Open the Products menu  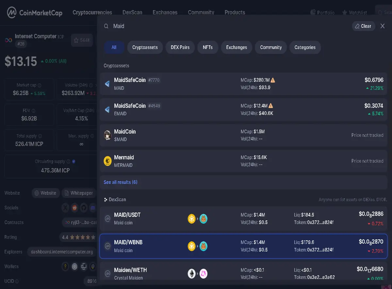click(235, 12)
